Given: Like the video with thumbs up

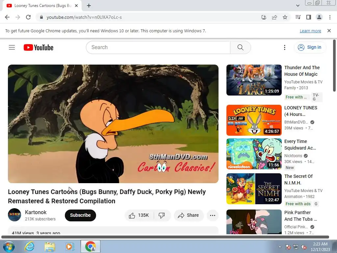Looking at the screenshot, I should pos(139,215).
